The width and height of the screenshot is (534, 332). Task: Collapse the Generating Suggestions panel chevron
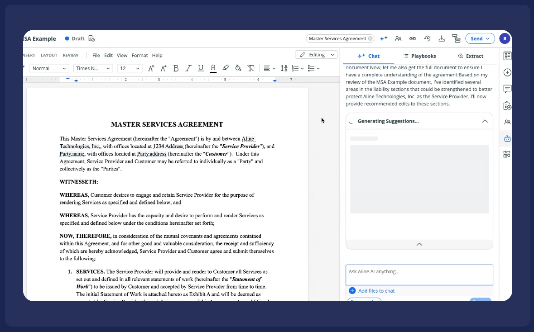485,121
